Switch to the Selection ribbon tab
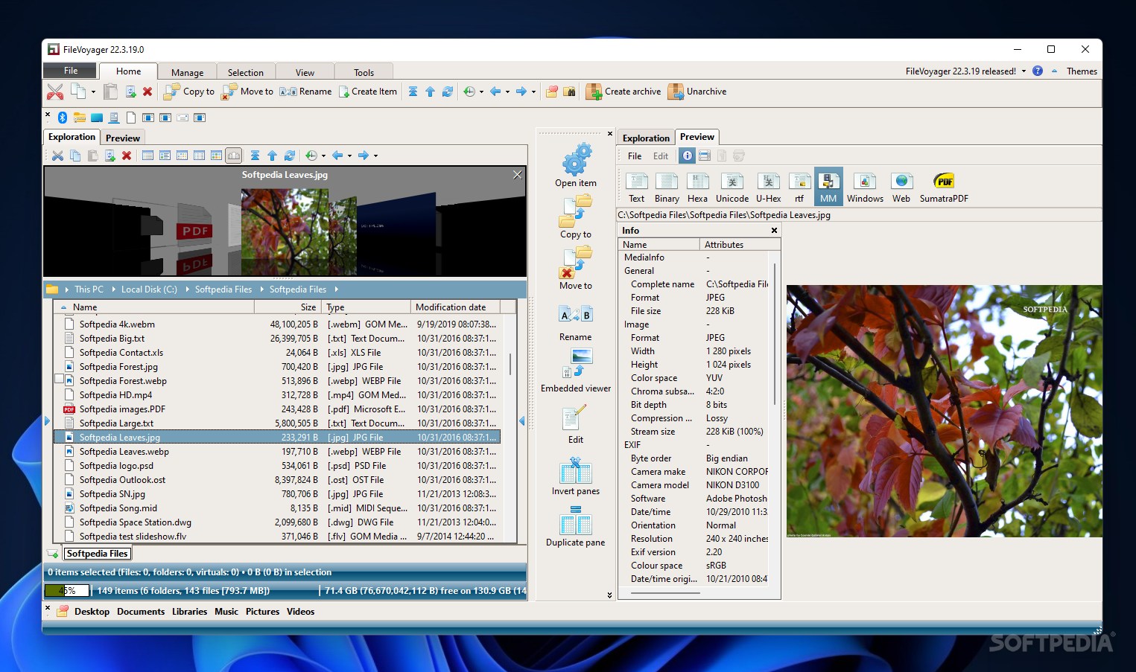This screenshot has width=1136, height=672. 246,72
